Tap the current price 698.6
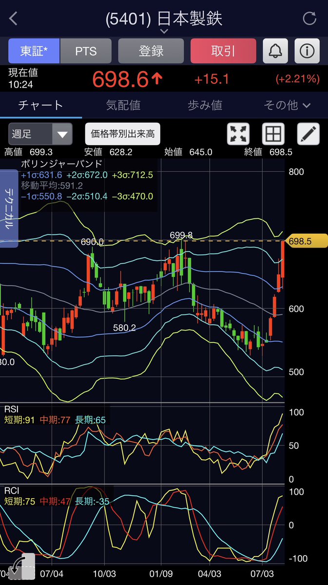 pos(127,79)
